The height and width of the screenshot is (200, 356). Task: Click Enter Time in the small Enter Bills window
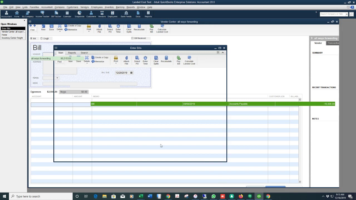pyautogui.click(x=145, y=60)
